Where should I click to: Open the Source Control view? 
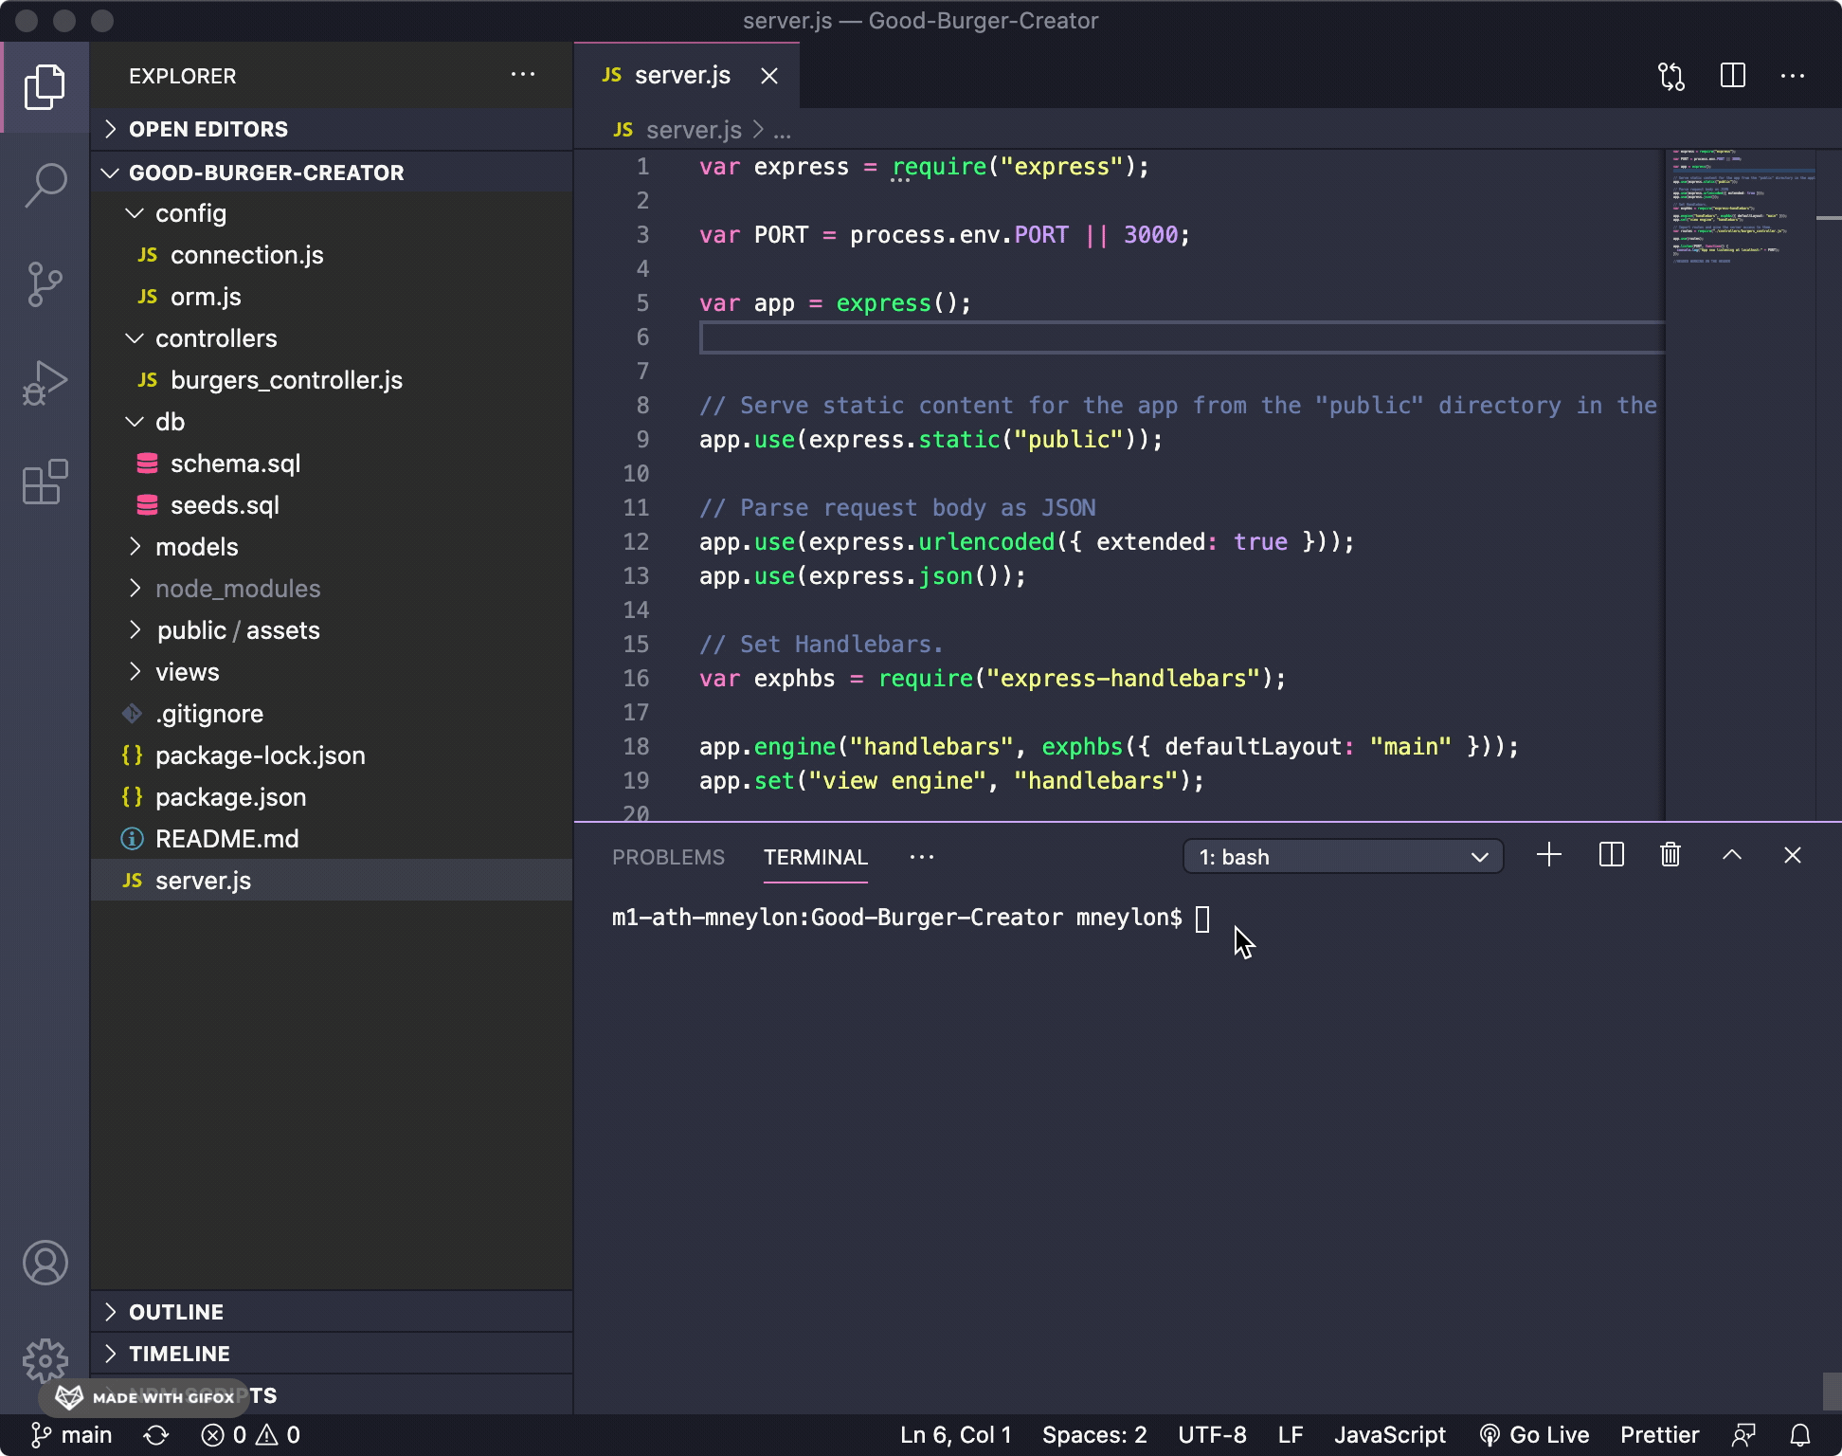(x=45, y=284)
